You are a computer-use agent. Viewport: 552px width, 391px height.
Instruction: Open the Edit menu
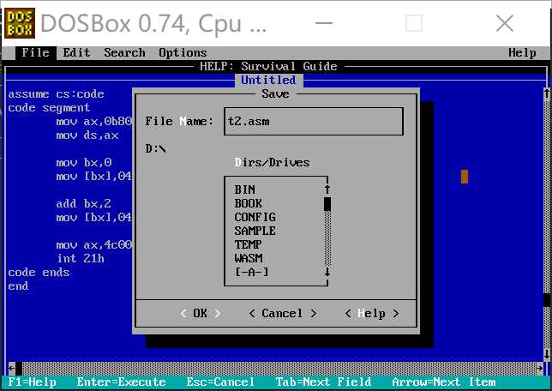77,53
